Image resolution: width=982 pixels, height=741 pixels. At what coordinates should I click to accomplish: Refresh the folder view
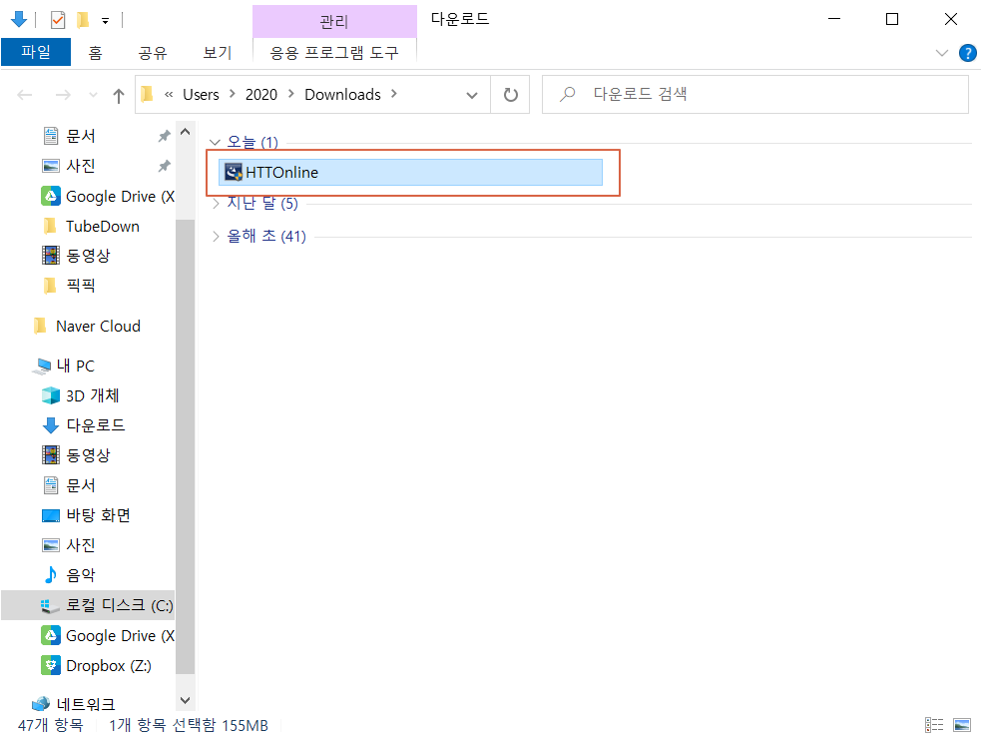(511, 95)
